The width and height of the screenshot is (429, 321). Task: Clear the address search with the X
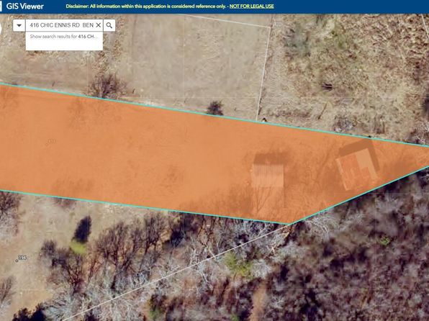click(99, 25)
